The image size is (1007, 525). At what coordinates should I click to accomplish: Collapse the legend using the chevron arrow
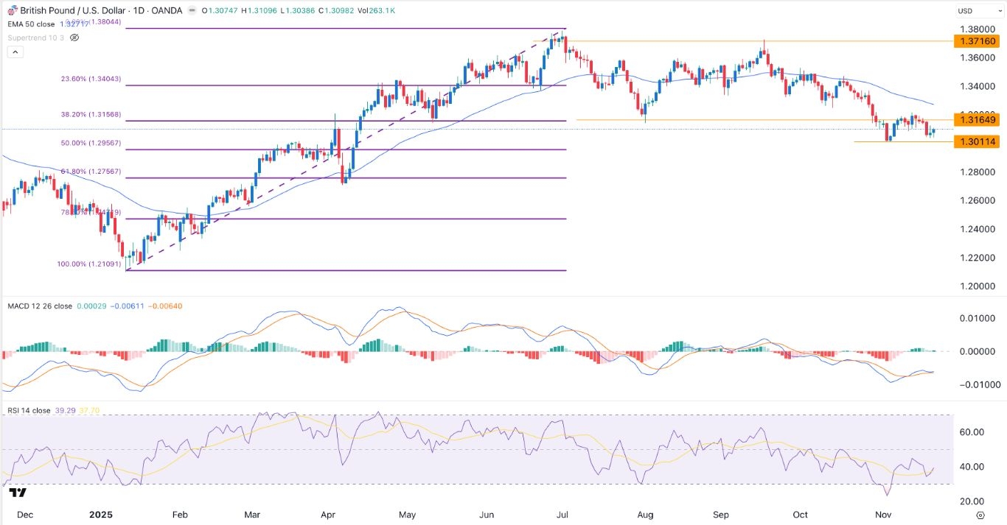14,52
